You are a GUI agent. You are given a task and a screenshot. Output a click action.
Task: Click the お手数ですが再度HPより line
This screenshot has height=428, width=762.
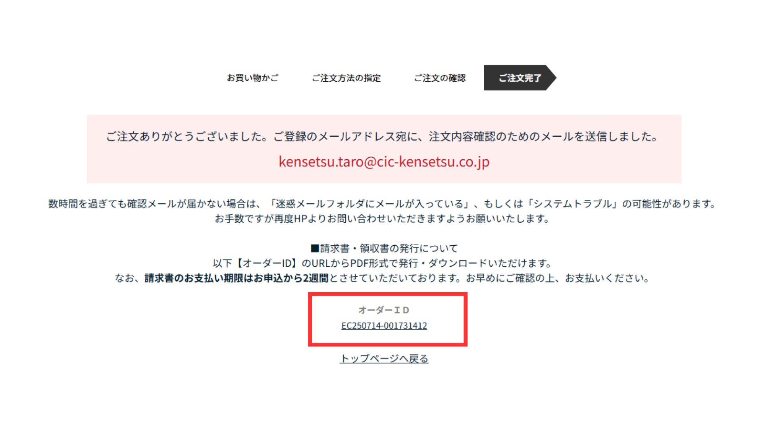coord(382,219)
